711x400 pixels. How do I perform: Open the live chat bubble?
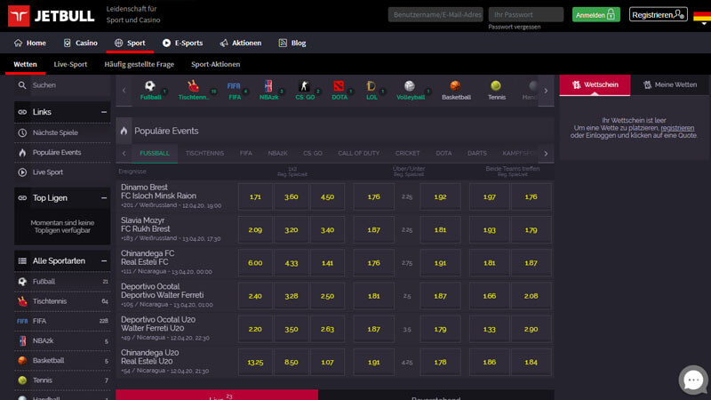(x=693, y=380)
